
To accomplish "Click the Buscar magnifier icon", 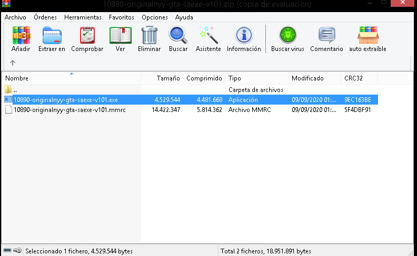I will (178, 35).
